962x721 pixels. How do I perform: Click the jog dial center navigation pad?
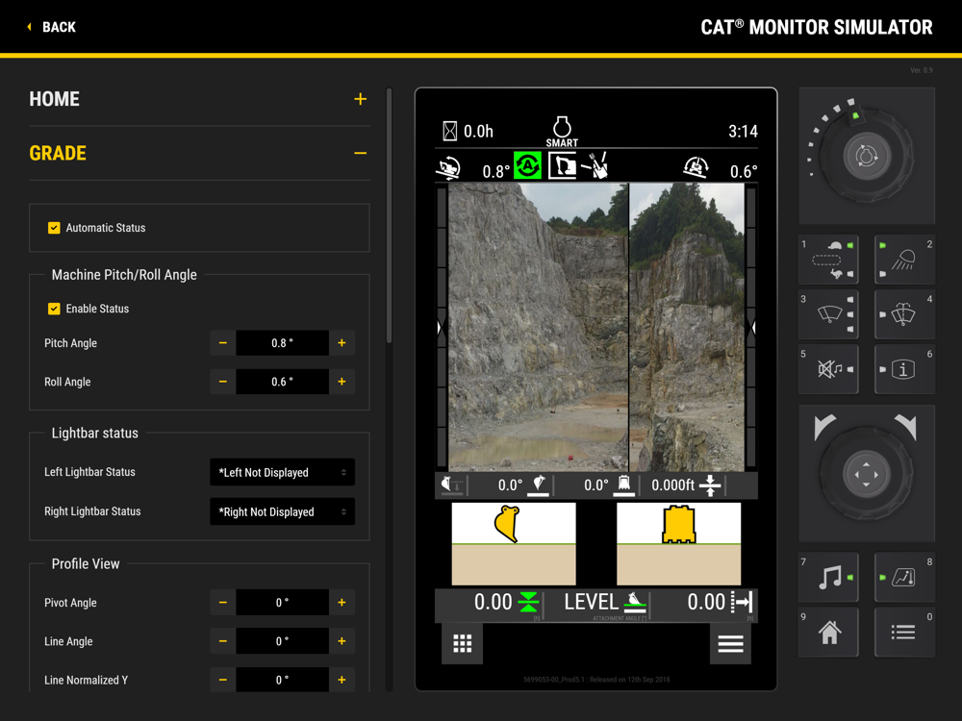[866, 474]
